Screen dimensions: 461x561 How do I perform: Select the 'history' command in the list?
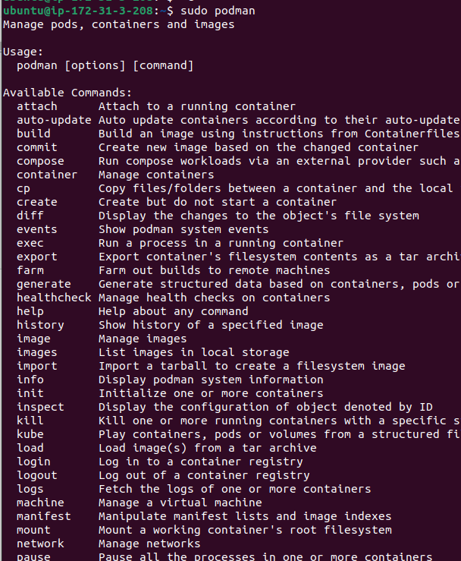(x=40, y=325)
